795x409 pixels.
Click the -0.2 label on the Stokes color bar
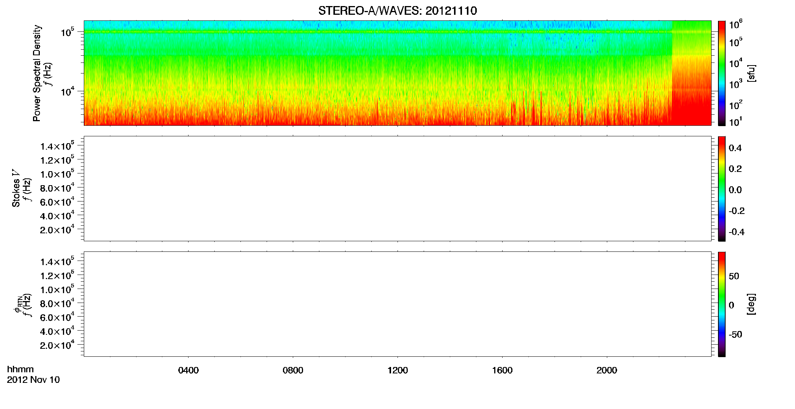point(737,211)
